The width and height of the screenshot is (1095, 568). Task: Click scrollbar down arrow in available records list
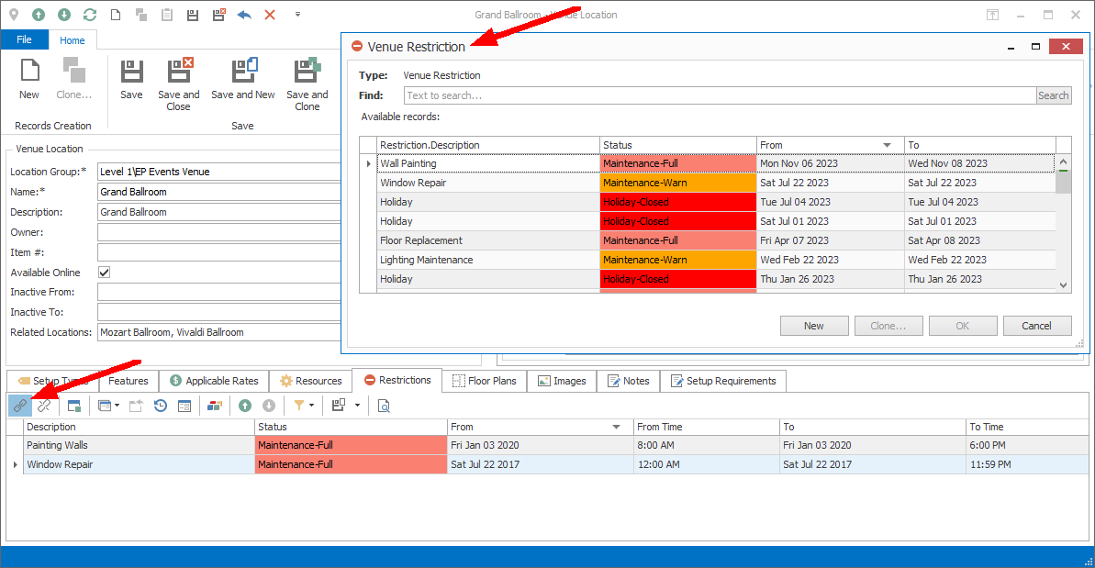tap(1064, 284)
